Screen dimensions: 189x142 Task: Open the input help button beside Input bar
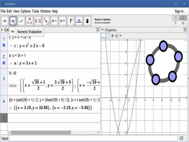point(181,139)
